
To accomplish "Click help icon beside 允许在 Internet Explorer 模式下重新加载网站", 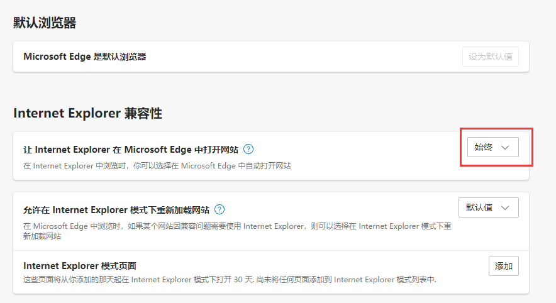I will click(x=220, y=209).
